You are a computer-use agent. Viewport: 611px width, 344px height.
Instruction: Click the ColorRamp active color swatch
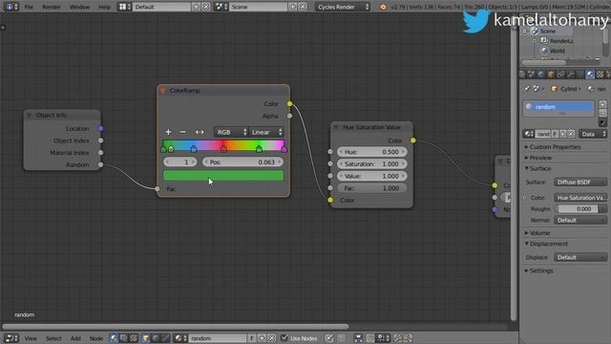point(223,176)
